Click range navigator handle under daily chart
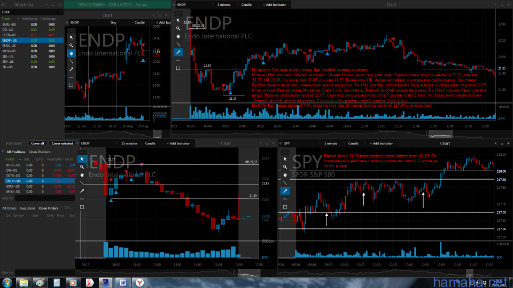This screenshot has height=288, width=513. (157, 133)
